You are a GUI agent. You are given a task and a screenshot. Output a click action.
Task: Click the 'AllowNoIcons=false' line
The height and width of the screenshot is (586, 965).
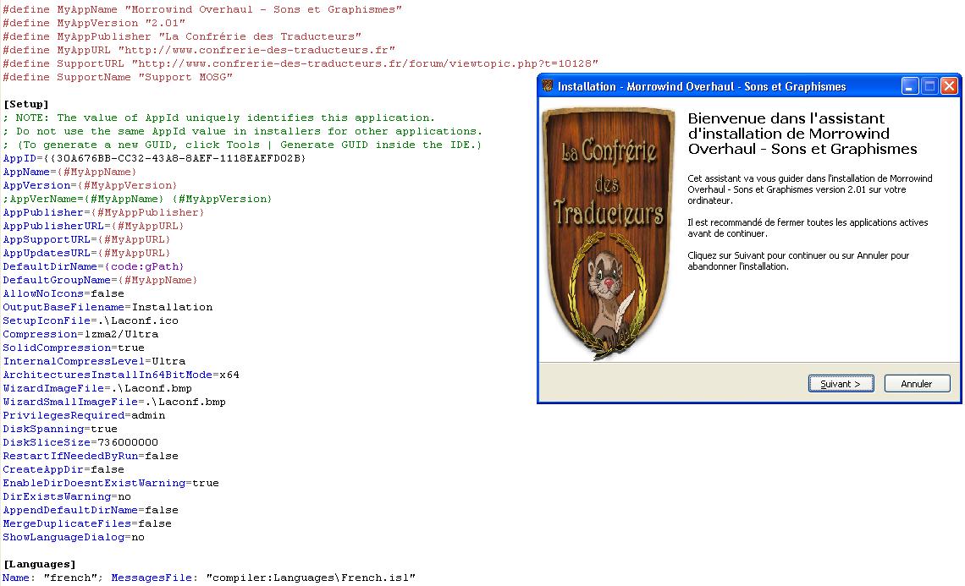63,293
